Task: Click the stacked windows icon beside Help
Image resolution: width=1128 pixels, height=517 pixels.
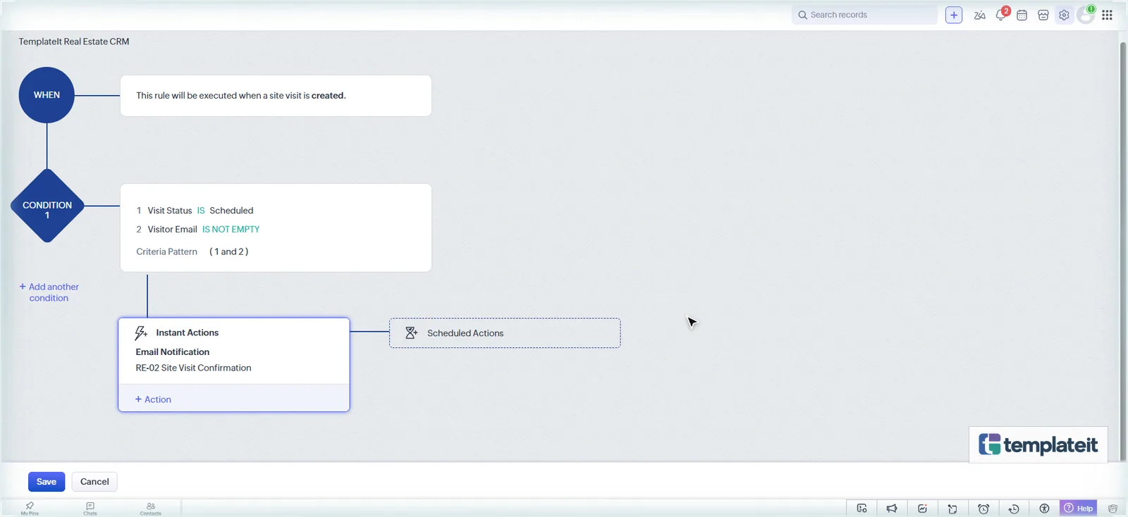Action: click(x=1112, y=509)
